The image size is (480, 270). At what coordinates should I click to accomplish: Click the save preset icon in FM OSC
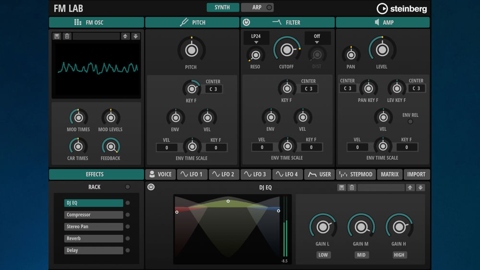tap(57, 36)
